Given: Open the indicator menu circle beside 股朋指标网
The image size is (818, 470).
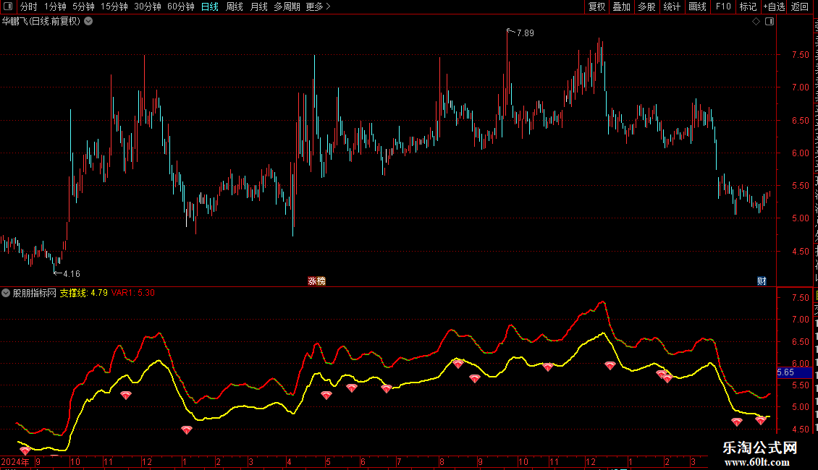Looking at the screenshot, I should (6, 293).
